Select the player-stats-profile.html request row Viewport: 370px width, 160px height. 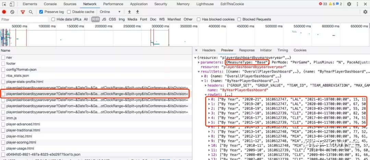click(96, 82)
